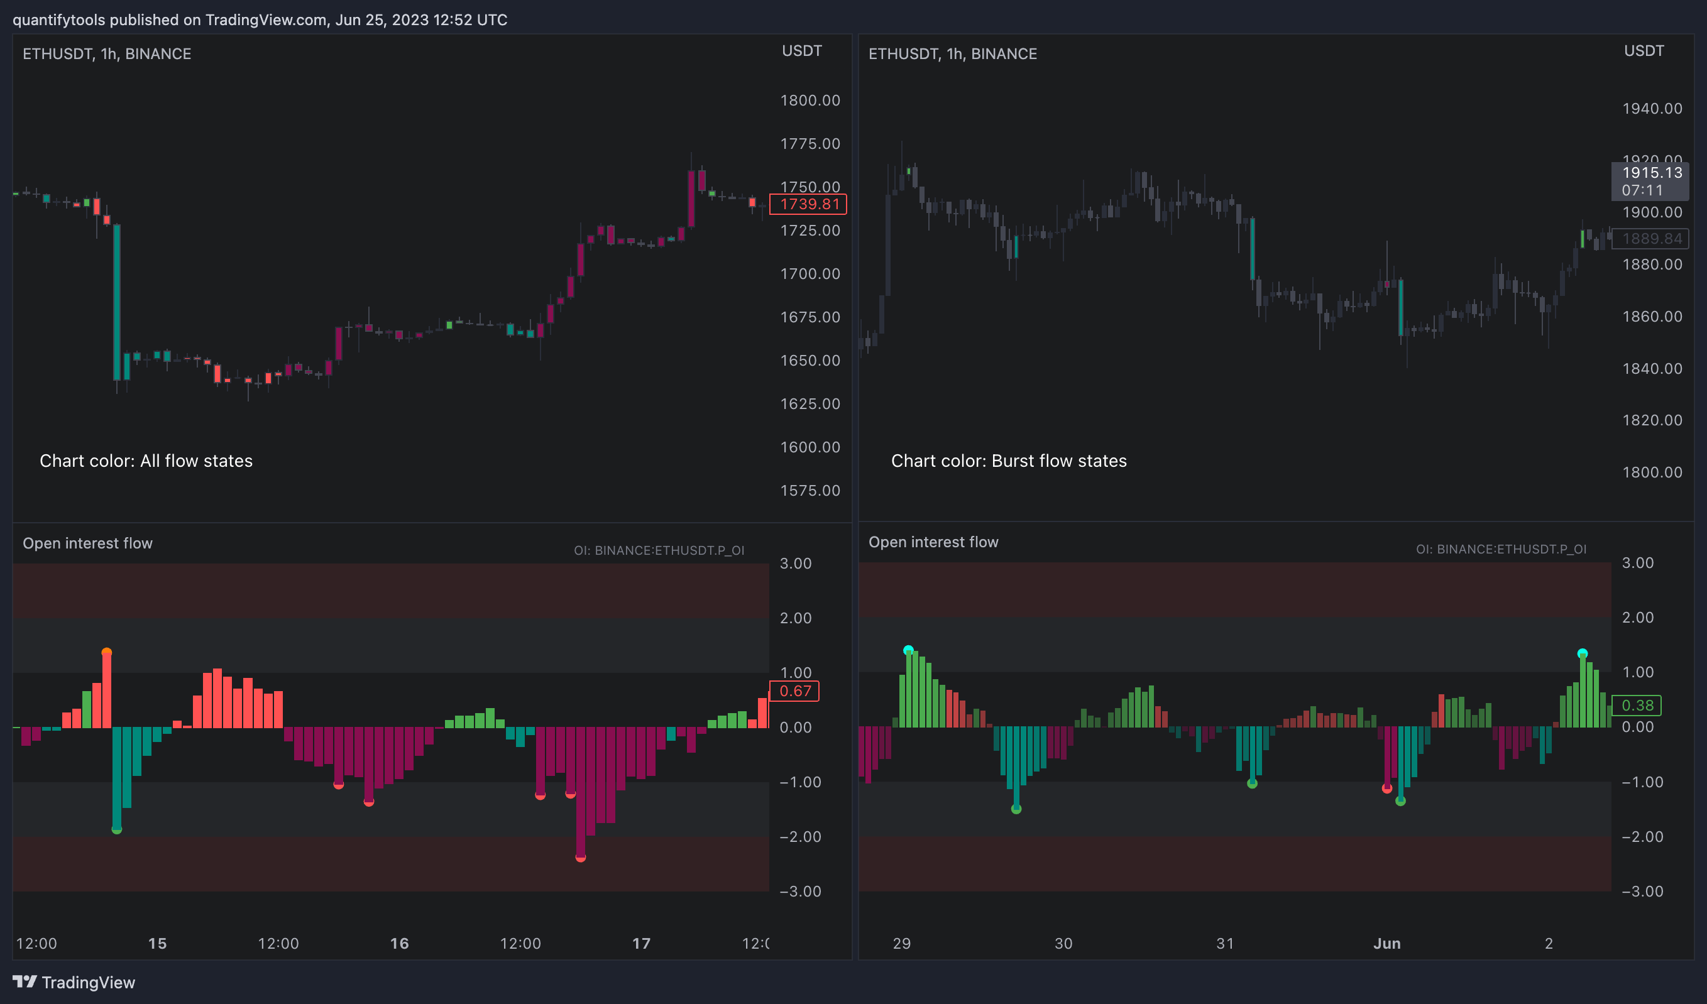1707x1004 pixels.
Task: Click date label 30 on right time axis
Action: click(x=1063, y=943)
